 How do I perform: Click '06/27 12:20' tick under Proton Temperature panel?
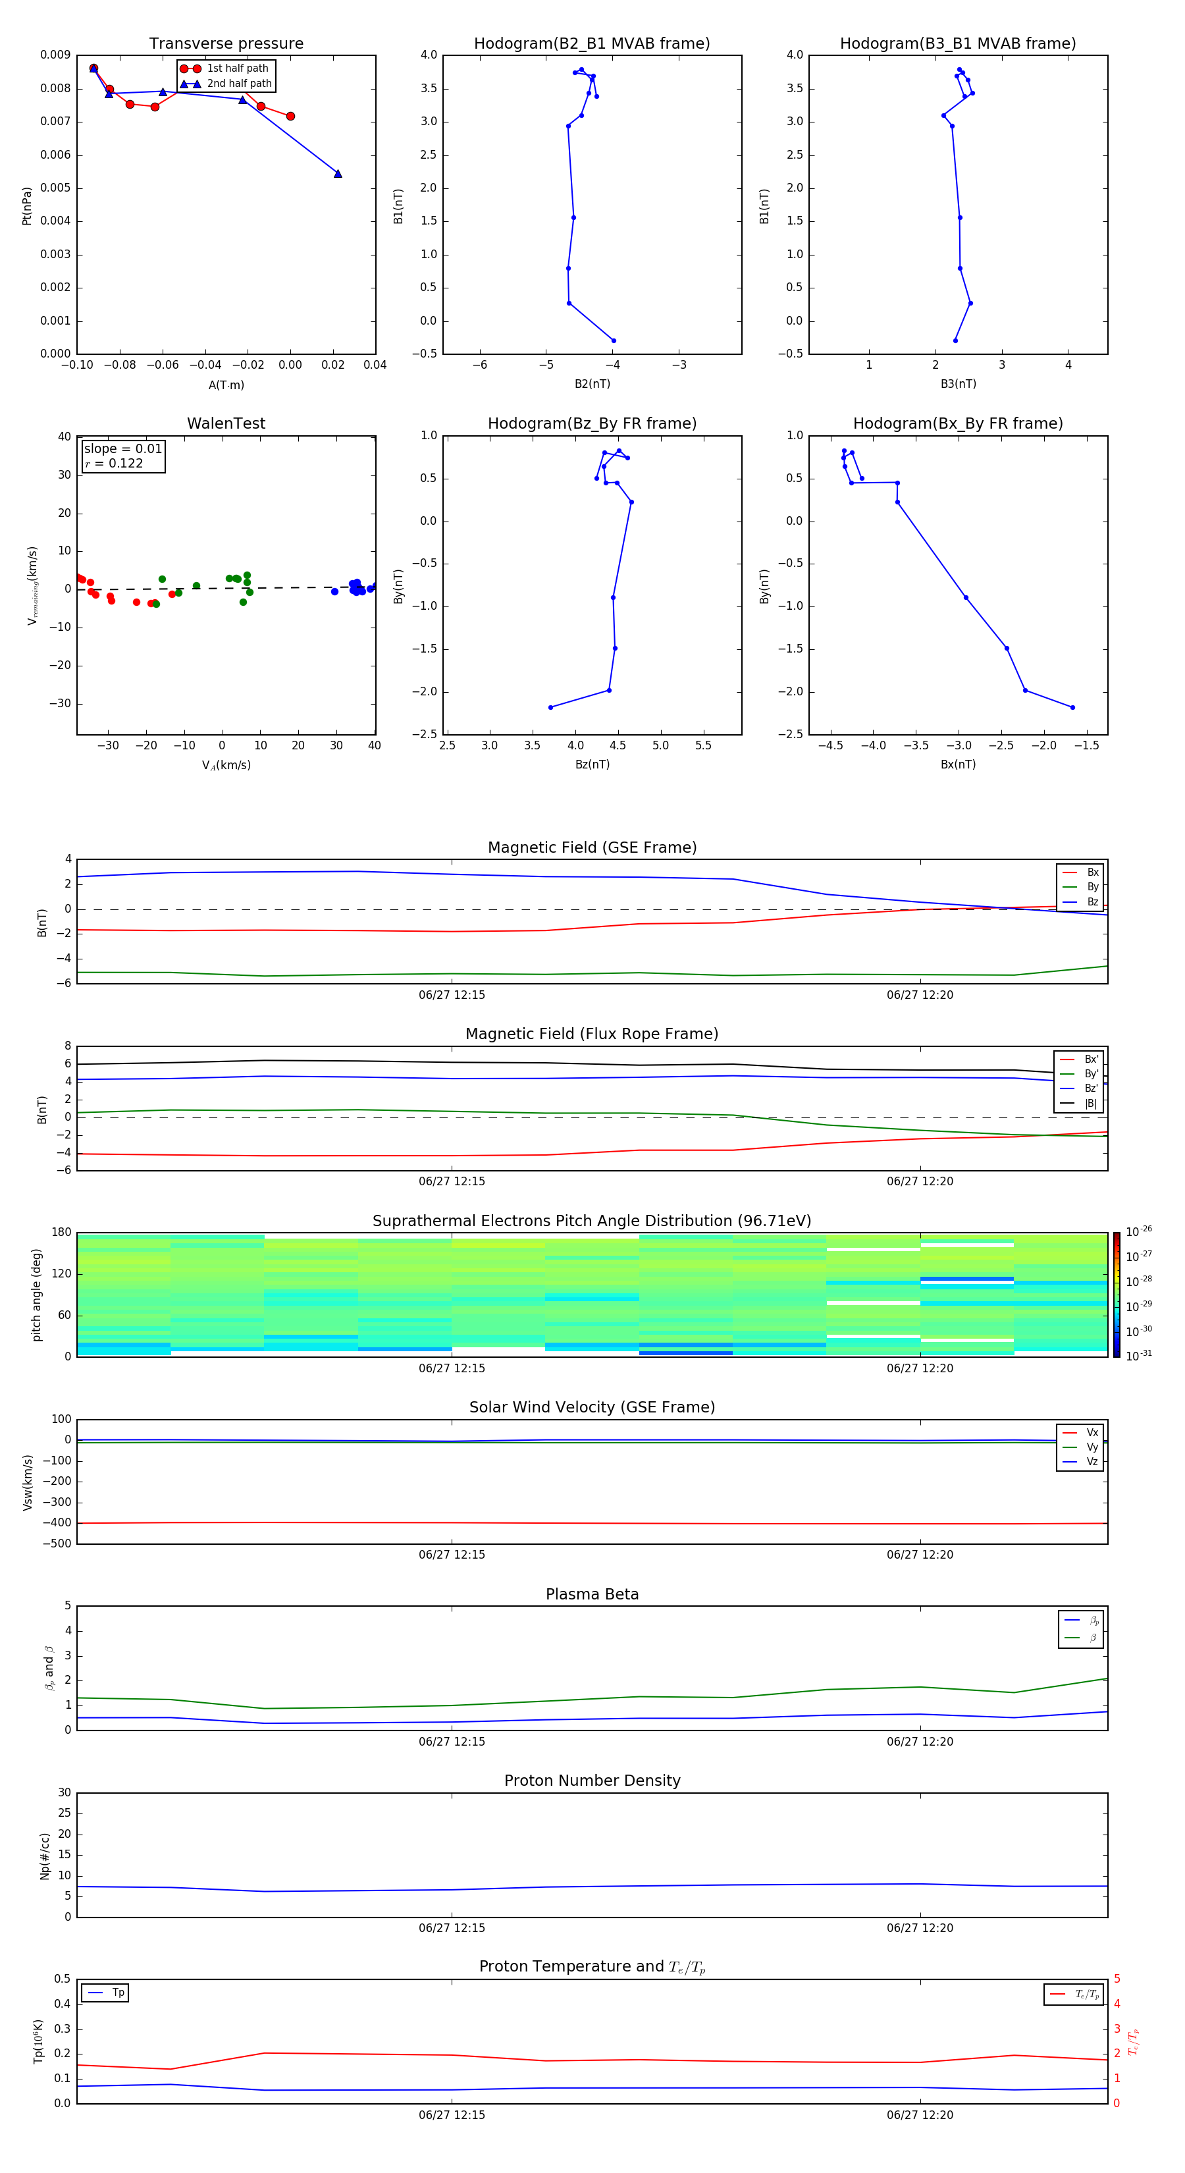click(x=920, y=2115)
